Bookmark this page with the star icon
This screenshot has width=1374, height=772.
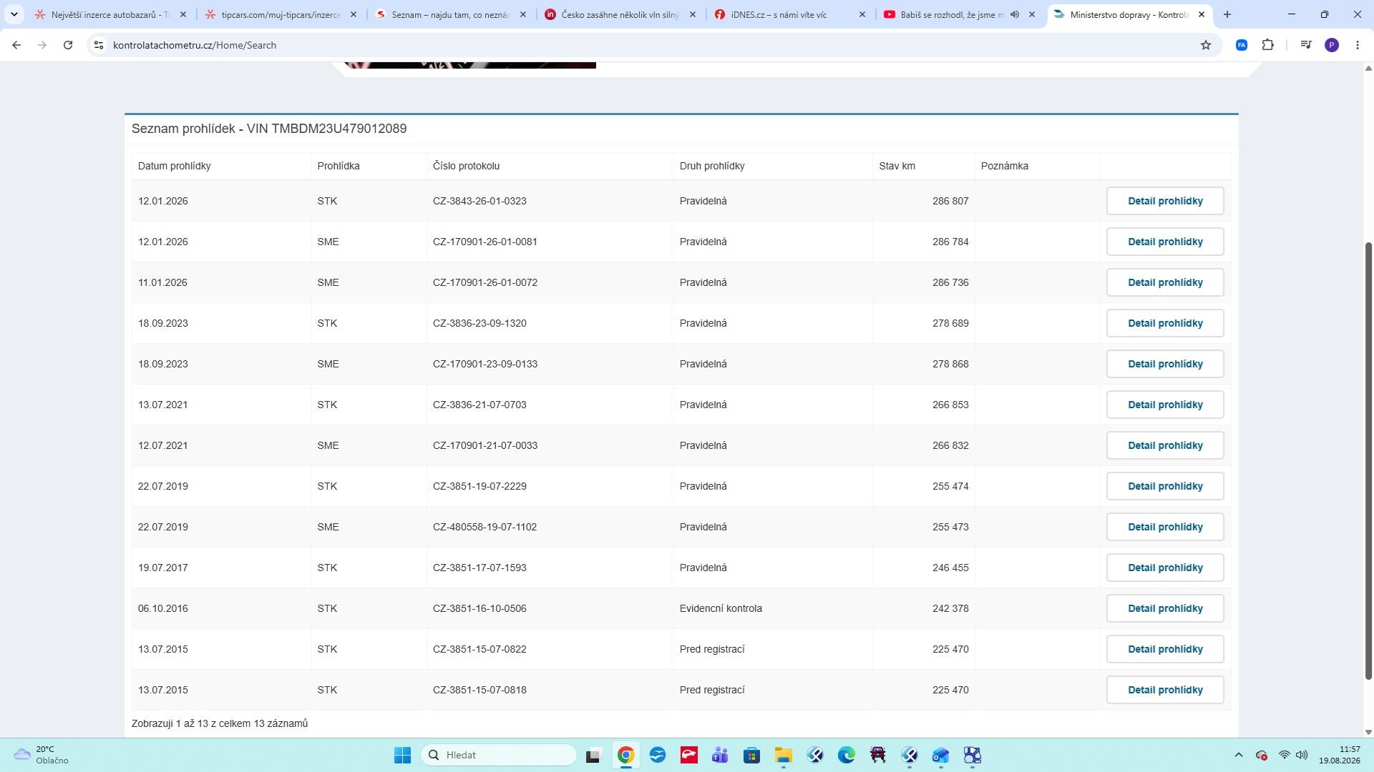(x=1206, y=45)
